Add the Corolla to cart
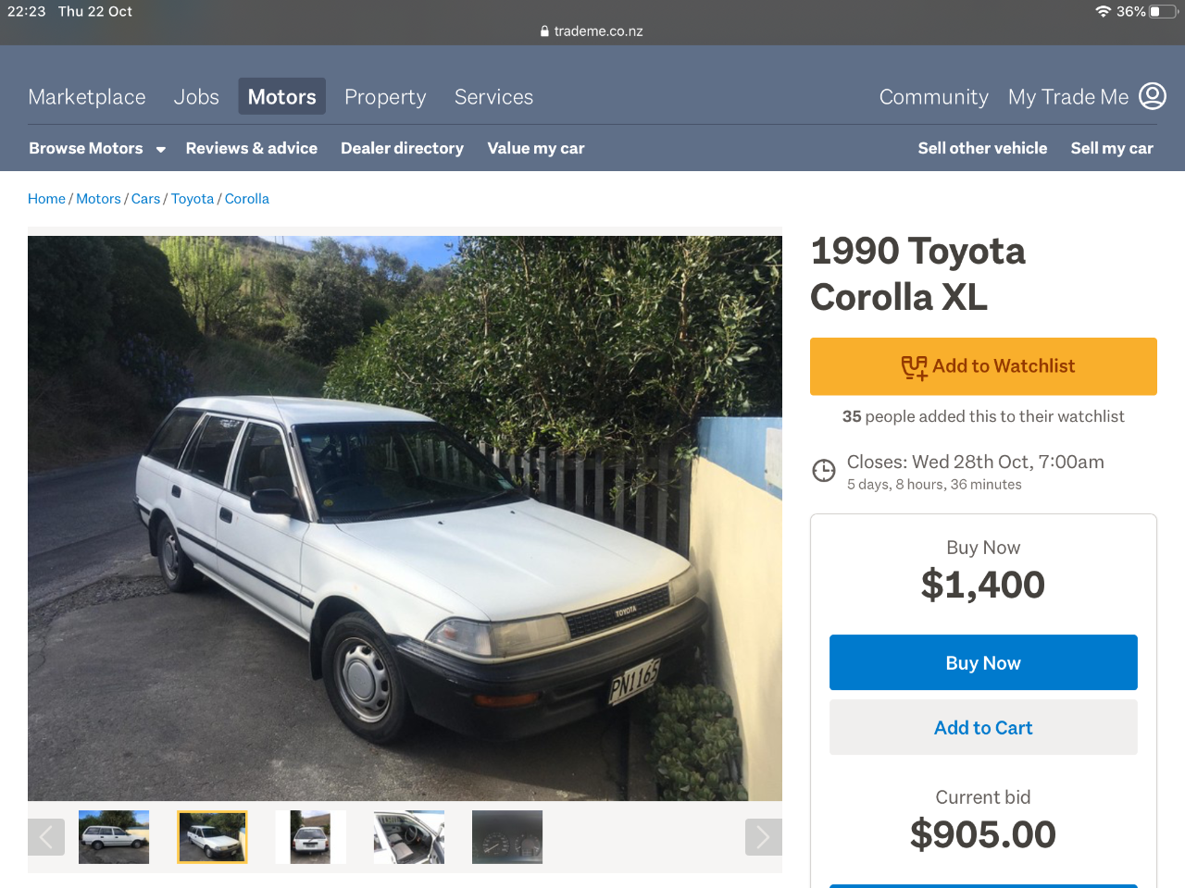This screenshot has width=1185, height=888. click(983, 727)
